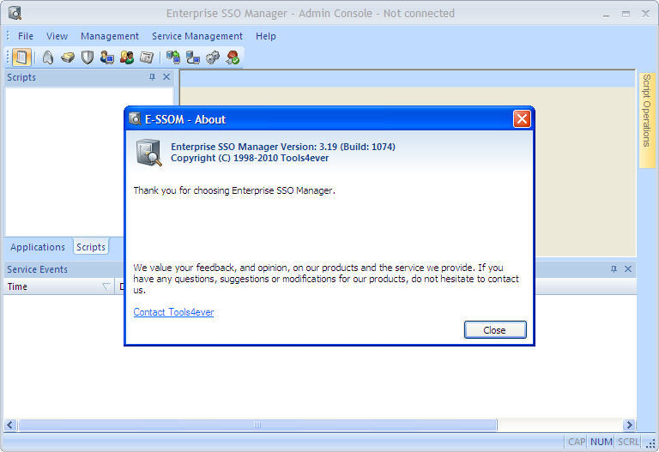Click the Copyright 1998-2010 Tools4ever text
The image size is (659, 452).
pos(250,158)
